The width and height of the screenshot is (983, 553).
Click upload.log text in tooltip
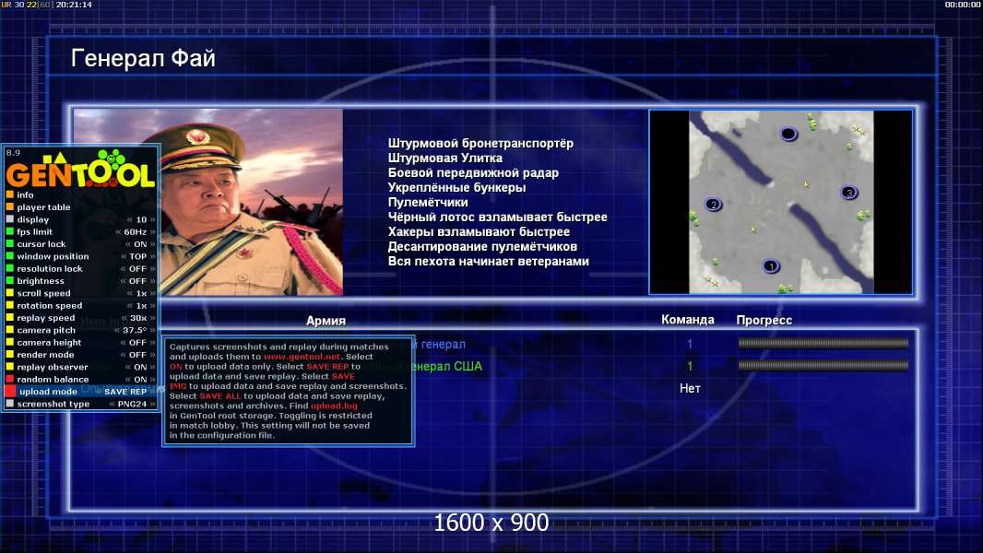[334, 406]
